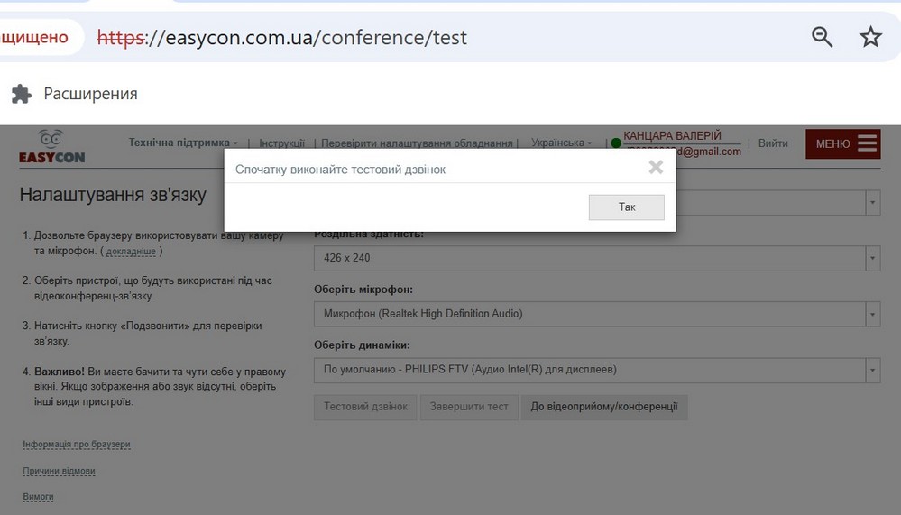Open the Інформація про браузери link
The width and height of the screenshot is (901, 515).
pos(77,445)
